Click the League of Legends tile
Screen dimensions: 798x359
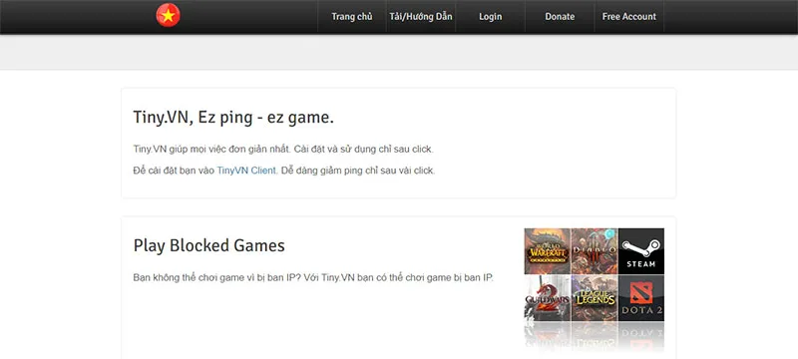click(x=594, y=298)
